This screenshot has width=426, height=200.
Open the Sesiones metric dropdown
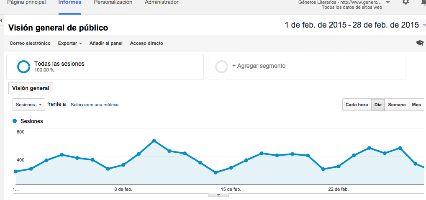coord(29,105)
